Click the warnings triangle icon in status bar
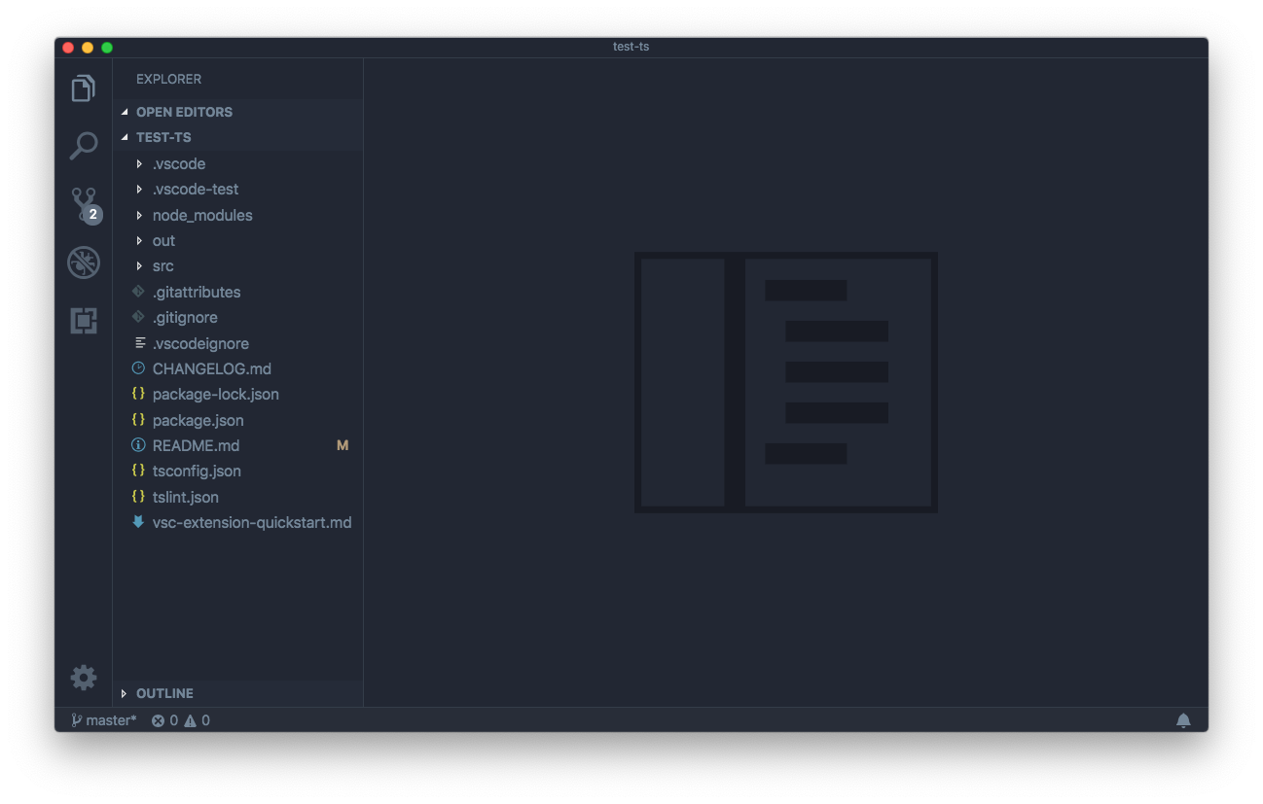 coord(190,720)
